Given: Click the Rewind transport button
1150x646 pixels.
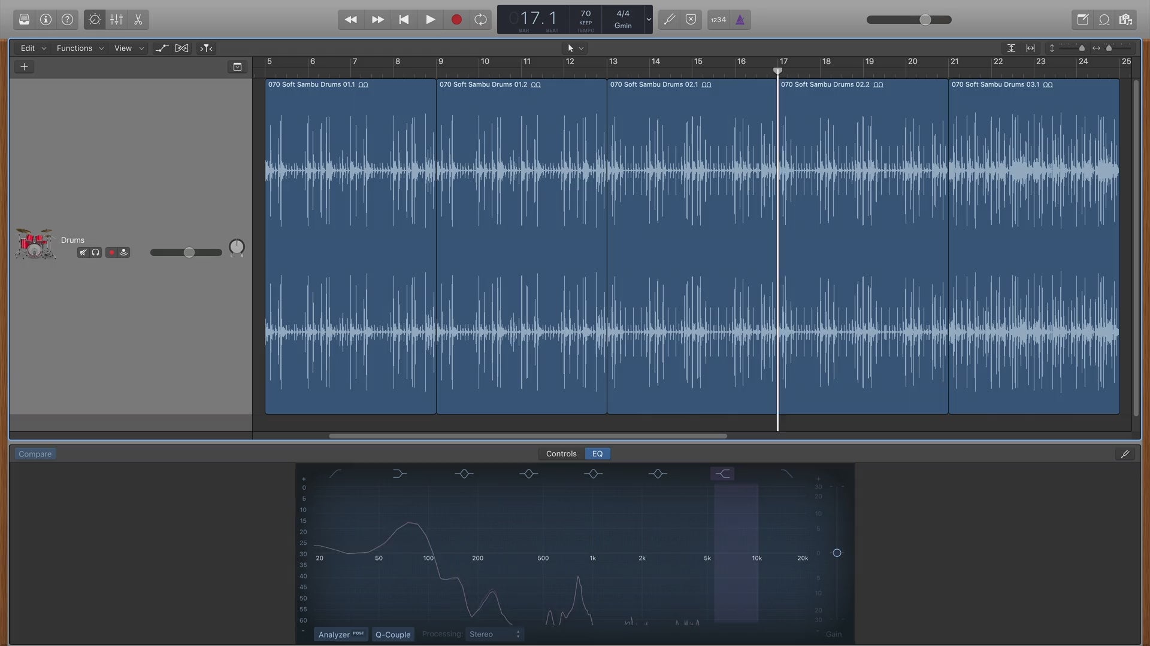Looking at the screenshot, I should [x=351, y=20].
